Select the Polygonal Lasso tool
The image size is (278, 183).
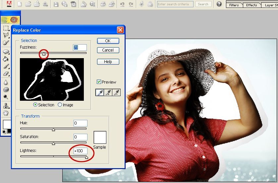(6, 35)
